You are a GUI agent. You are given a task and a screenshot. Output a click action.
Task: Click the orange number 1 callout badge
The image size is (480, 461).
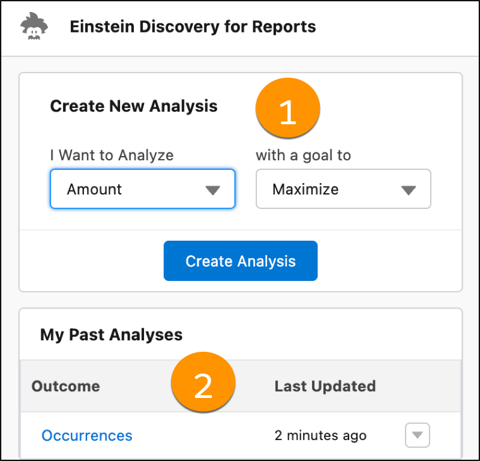click(x=288, y=111)
